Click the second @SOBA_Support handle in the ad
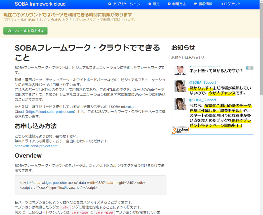 point(203,100)
